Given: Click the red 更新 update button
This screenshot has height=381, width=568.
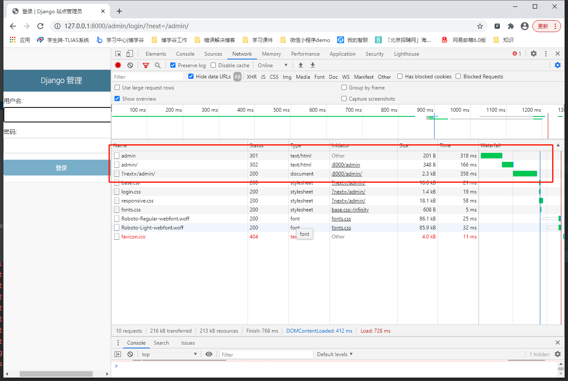Looking at the screenshot, I should (547, 26).
